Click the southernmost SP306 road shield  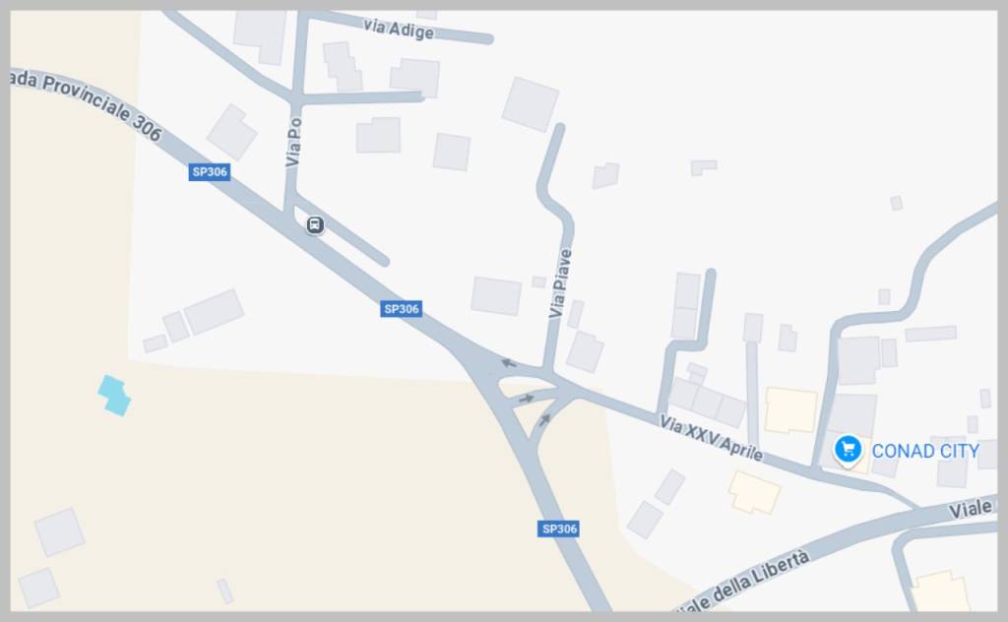559,529
